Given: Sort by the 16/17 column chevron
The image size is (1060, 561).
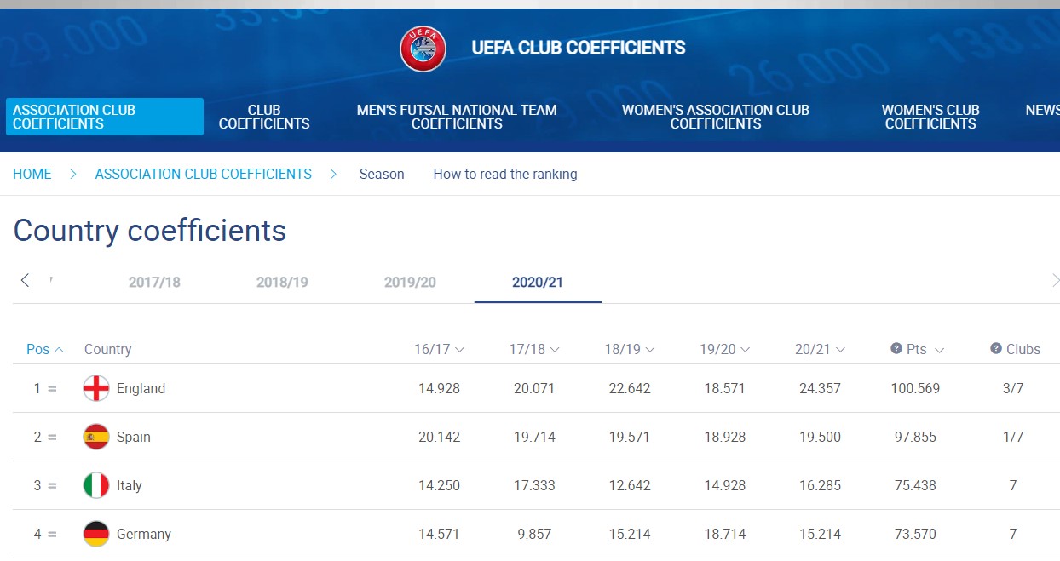Looking at the screenshot, I should coord(460,350).
